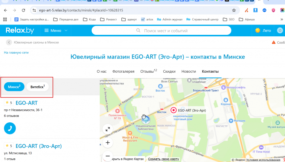The height and width of the screenshot is (162, 285).
Task: Open the blue download extension icon
Action: coord(255,10)
